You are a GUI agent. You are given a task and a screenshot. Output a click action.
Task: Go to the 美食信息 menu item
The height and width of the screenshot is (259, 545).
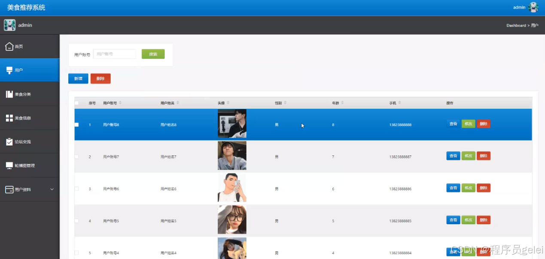coord(30,118)
